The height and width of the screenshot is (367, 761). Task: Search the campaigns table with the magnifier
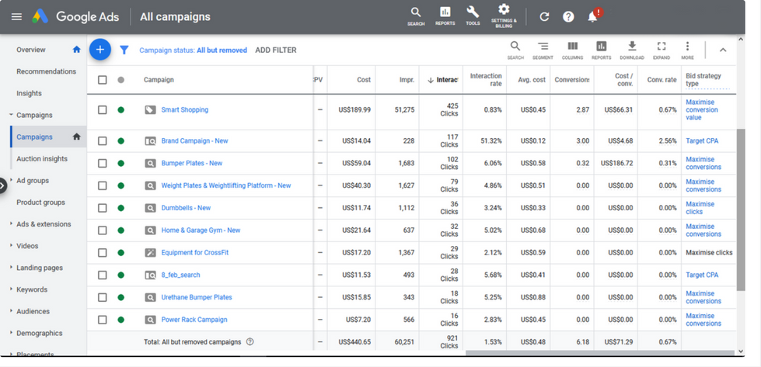(515, 50)
